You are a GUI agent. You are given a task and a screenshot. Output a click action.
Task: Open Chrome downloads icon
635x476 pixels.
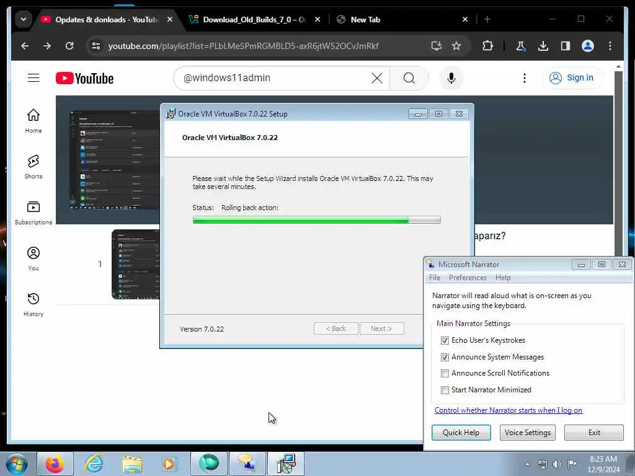point(543,46)
